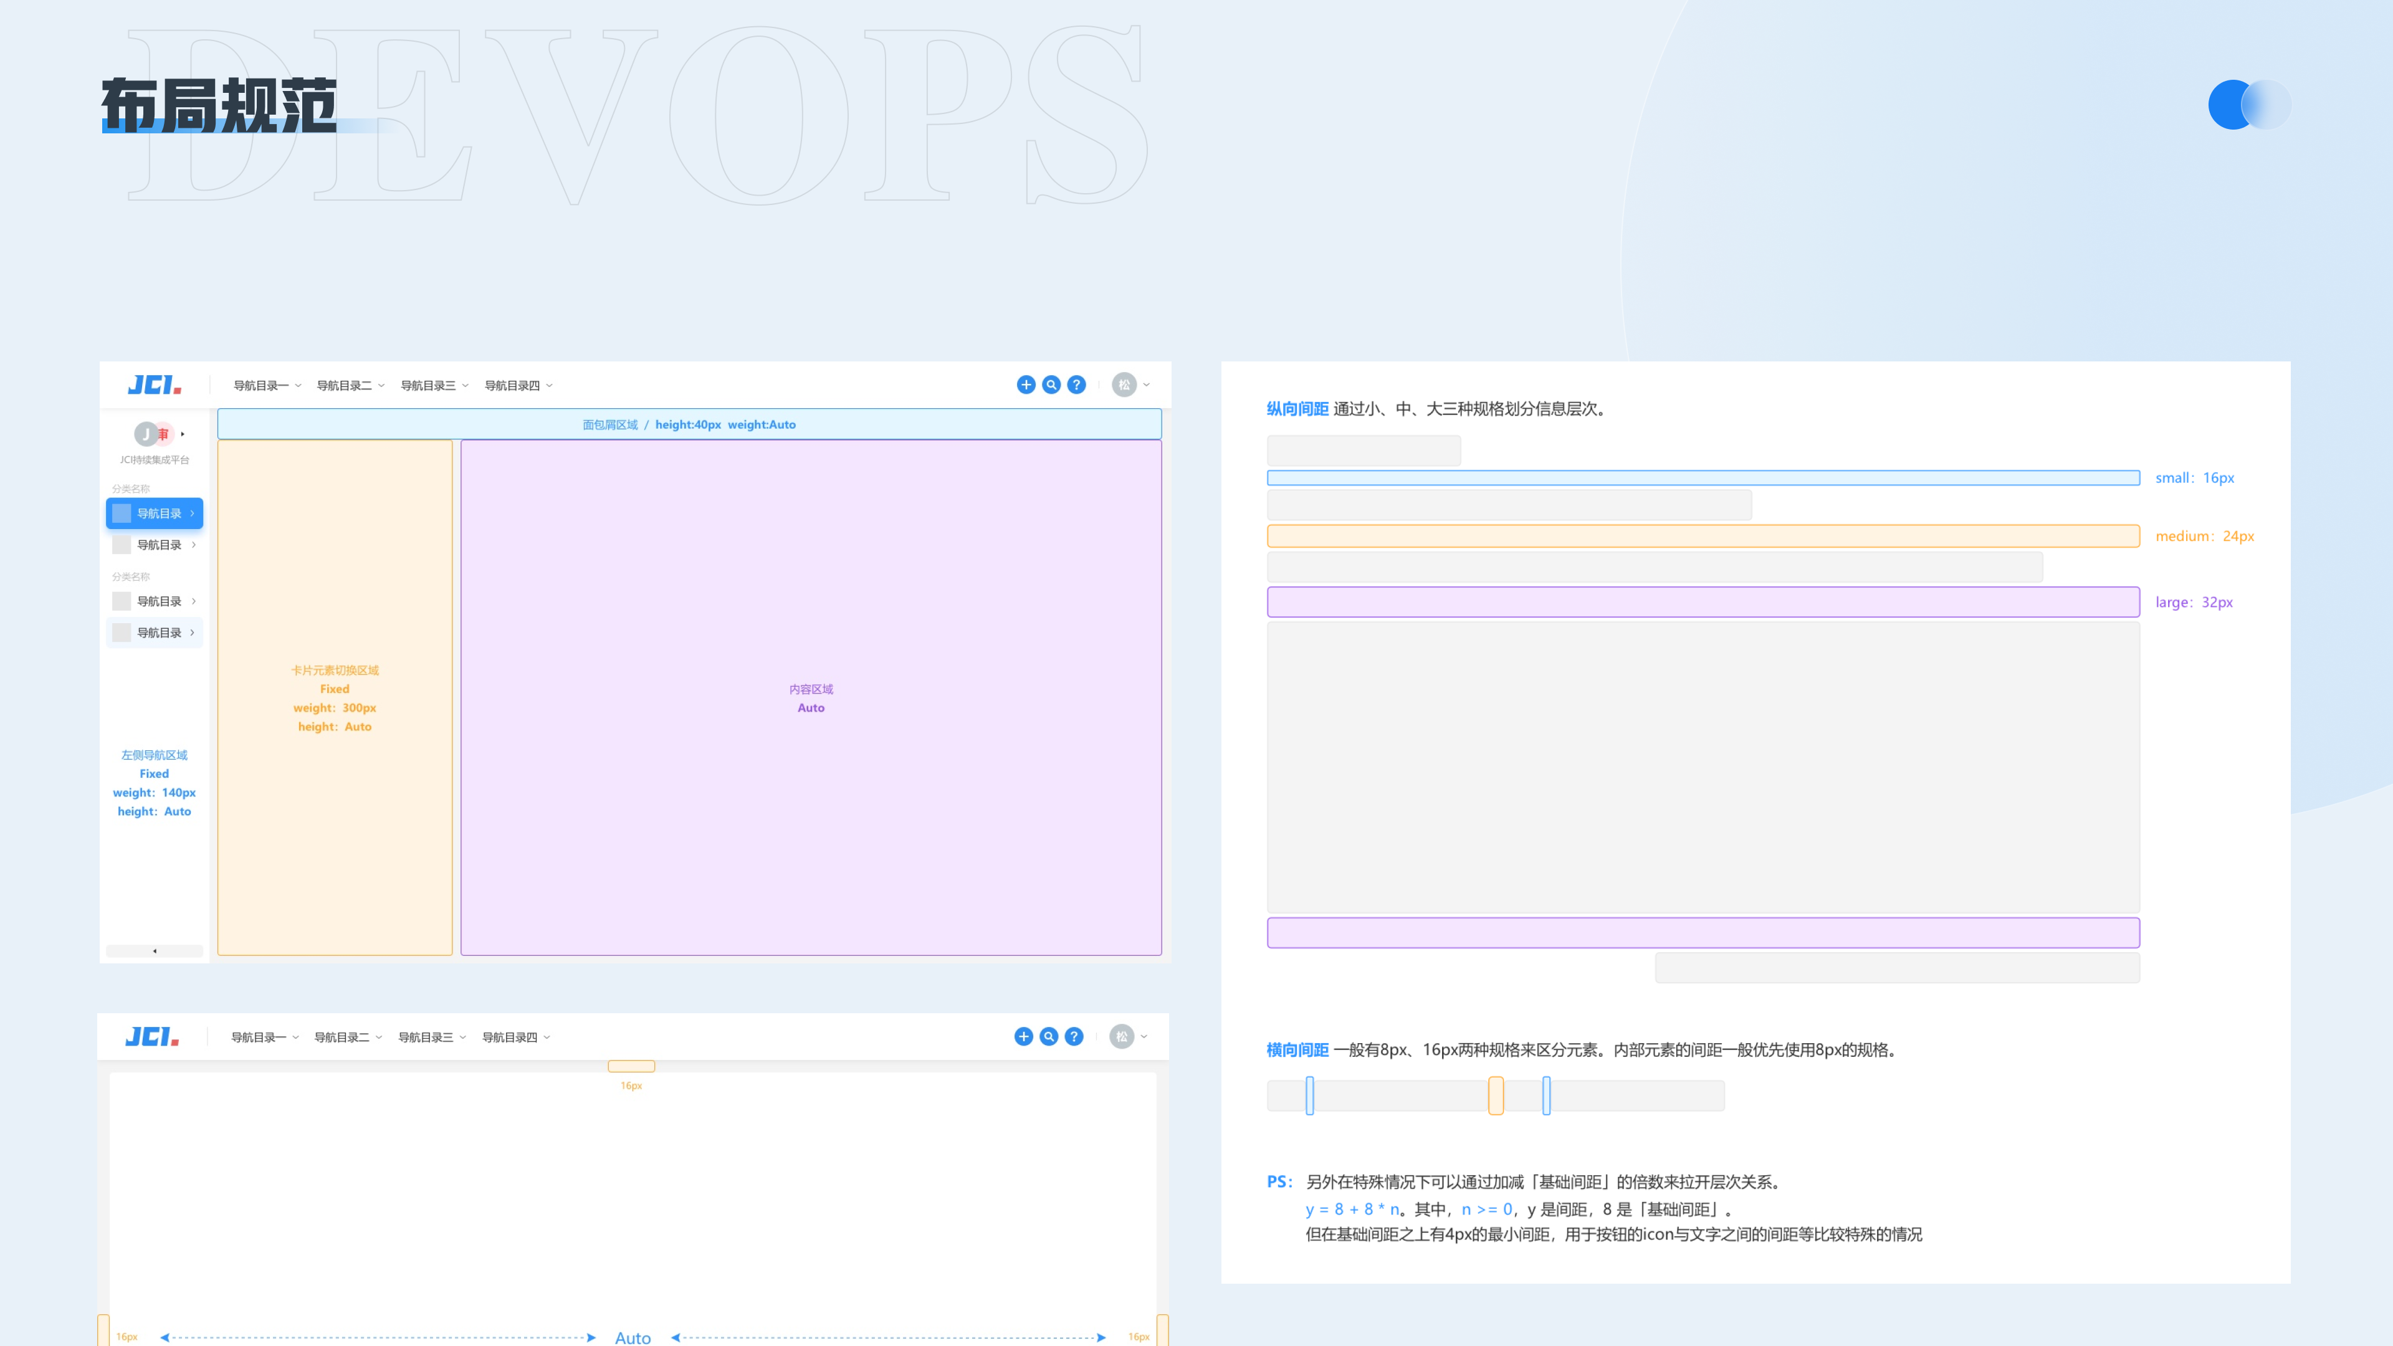
Task: Click the purple 内容区域 Auto content area
Action: 810,698
